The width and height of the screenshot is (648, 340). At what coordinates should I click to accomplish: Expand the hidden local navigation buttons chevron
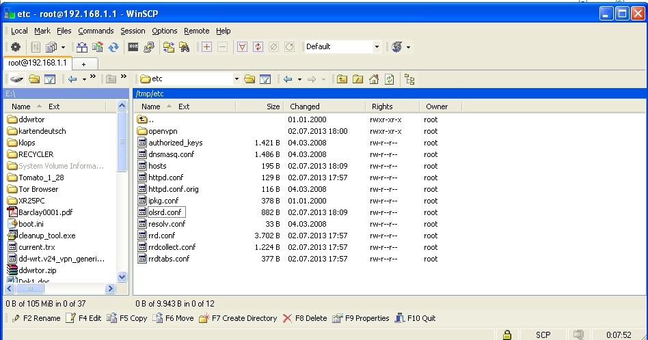tap(92, 76)
